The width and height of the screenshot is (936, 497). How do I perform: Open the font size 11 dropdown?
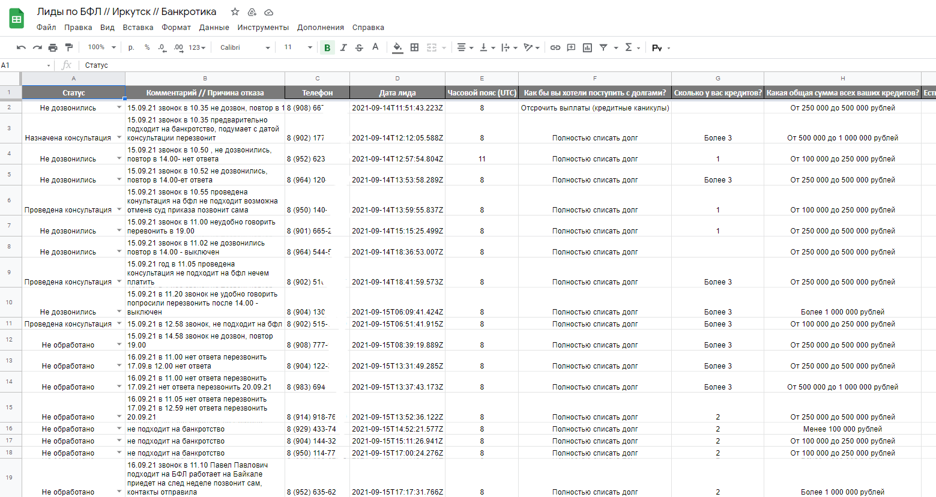coord(298,47)
